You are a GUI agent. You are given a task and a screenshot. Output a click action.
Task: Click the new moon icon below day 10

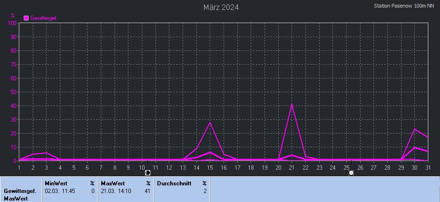[x=147, y=173]
